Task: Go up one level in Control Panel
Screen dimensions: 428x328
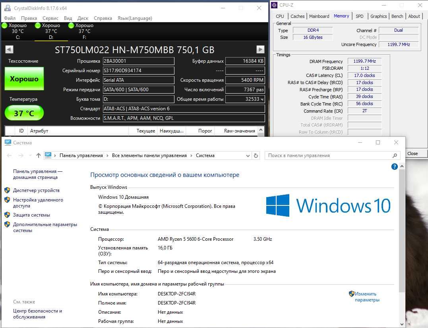Action: 39,155
